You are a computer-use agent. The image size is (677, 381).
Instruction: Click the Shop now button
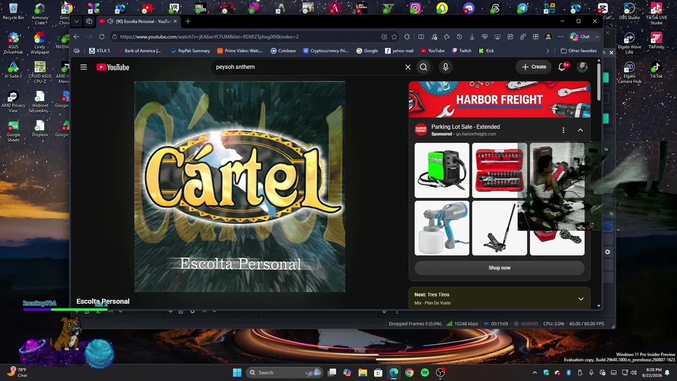click(499, 268)
